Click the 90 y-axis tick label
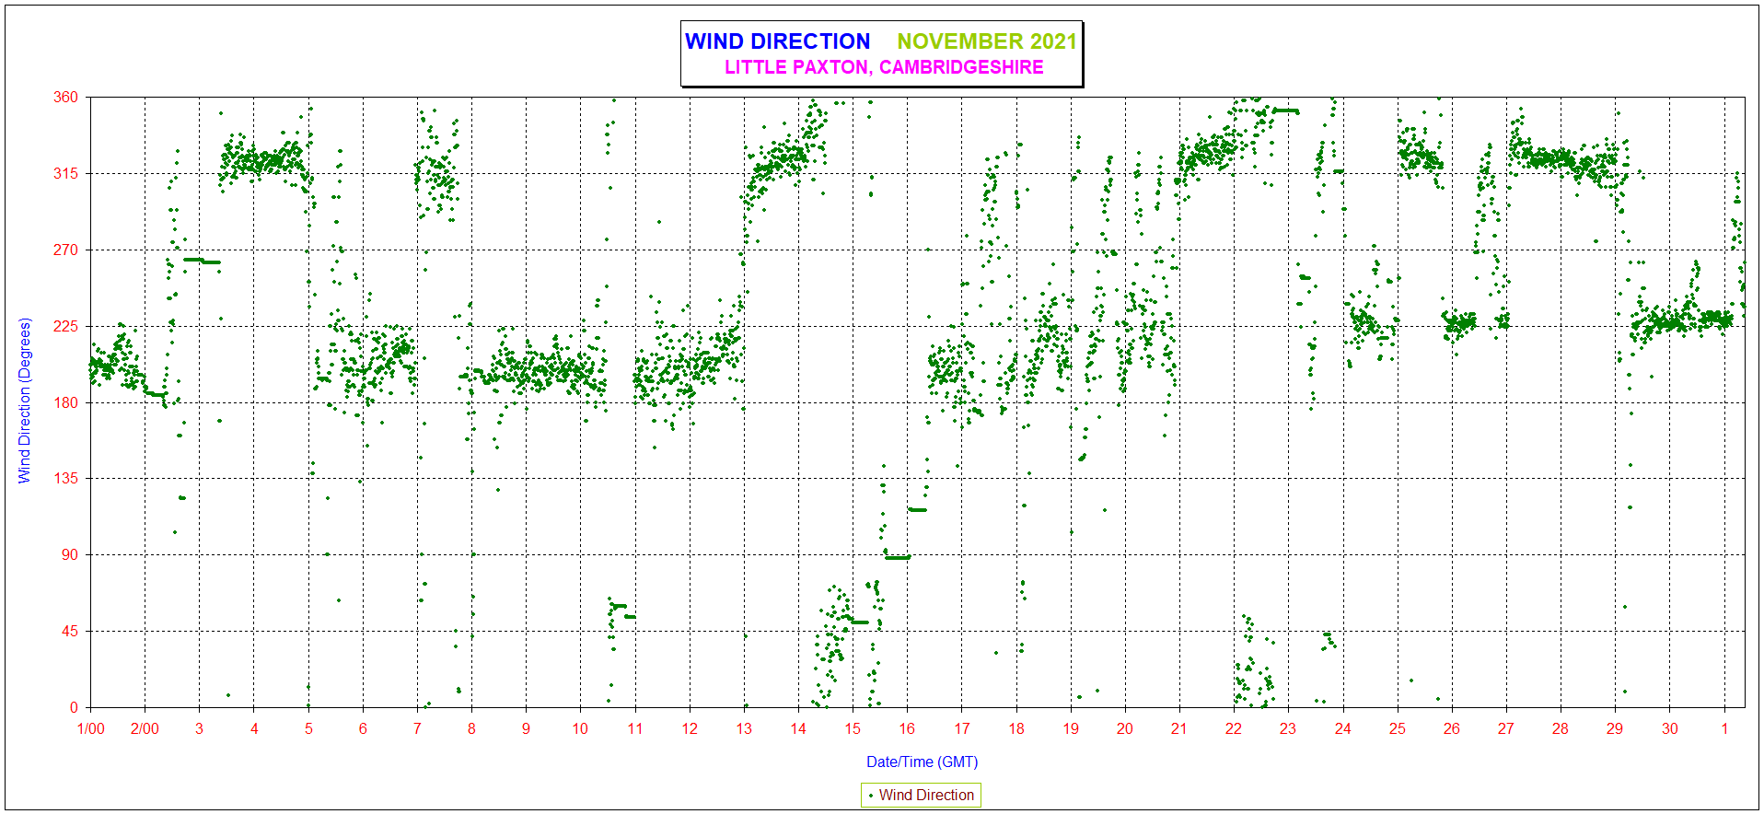1764x814 pixels. [x=70, y=554]
